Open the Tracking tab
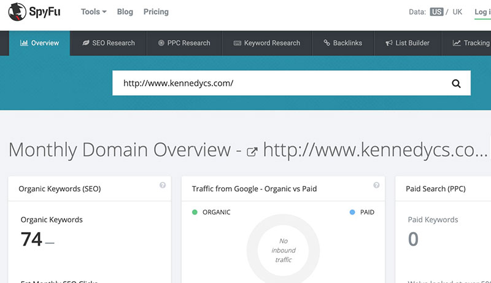Viewport: 491px width, 283px height. click(466, 43)
